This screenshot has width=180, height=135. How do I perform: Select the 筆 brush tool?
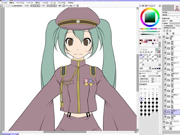[151, 56]
